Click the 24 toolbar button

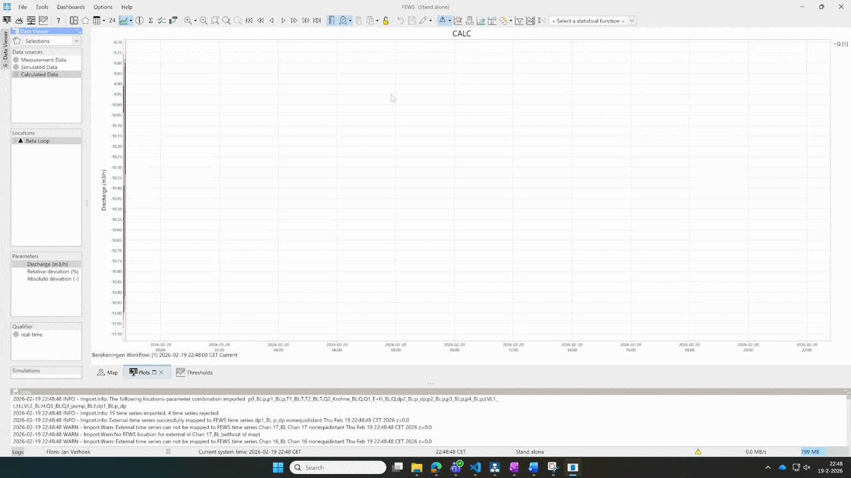click(112, 21)
